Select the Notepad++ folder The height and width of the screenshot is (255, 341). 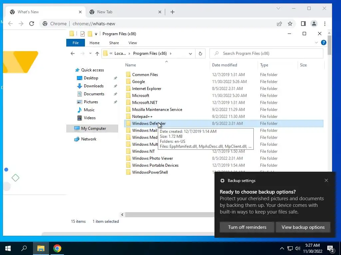pos(142,117)
